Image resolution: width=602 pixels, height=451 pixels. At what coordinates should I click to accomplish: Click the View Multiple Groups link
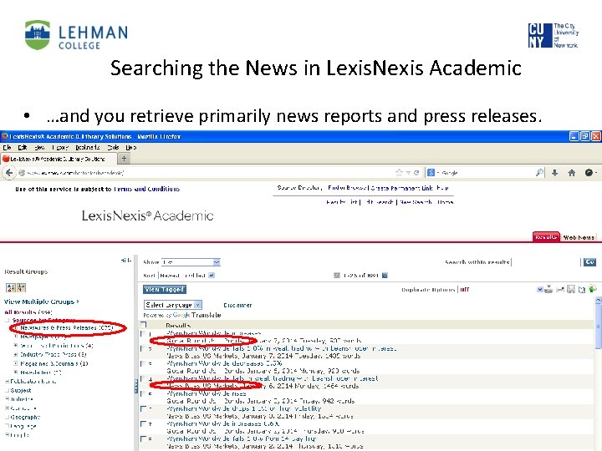click(42, 302)
